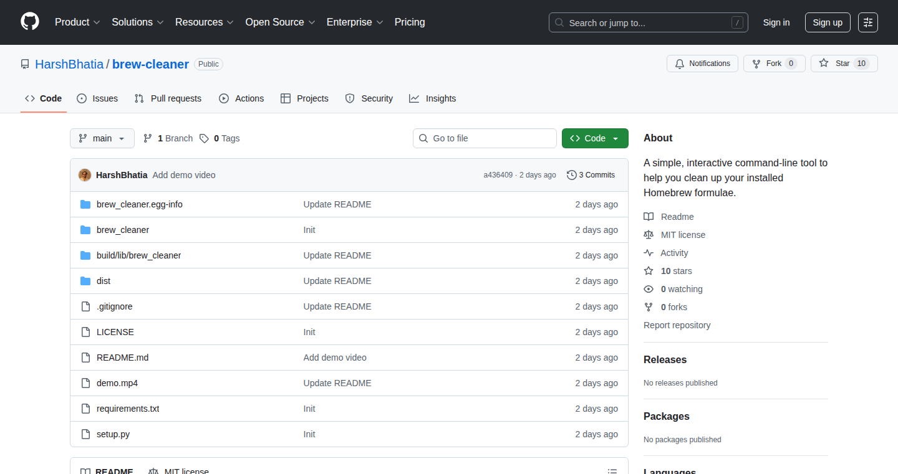
Task: Star the brew-cleaner repository
Action: coord(844,64)
